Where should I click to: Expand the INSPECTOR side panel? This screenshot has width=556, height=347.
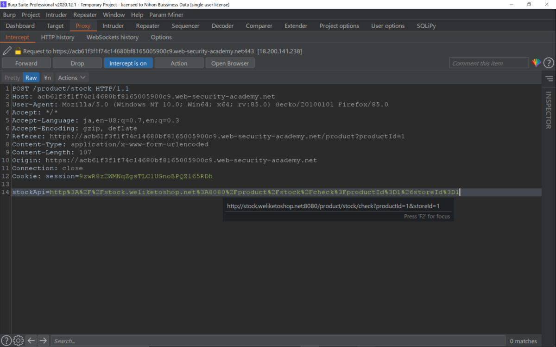coord(549,110)
